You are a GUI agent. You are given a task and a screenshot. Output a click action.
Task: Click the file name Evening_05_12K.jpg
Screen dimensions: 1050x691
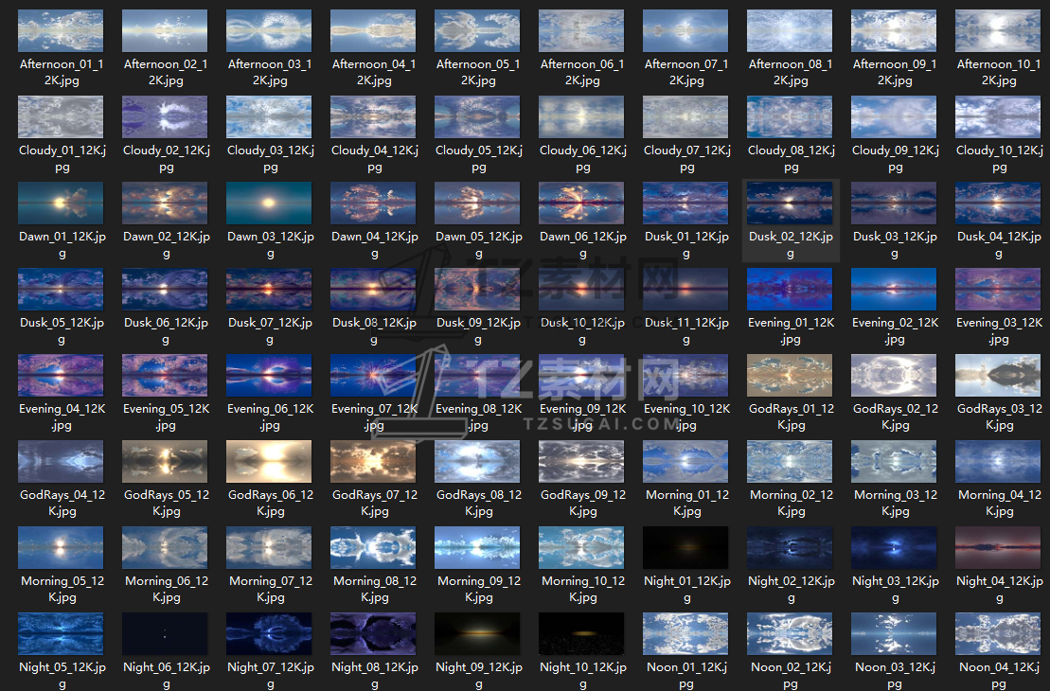(166, 416)
